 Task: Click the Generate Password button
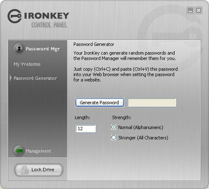(99, 103)
